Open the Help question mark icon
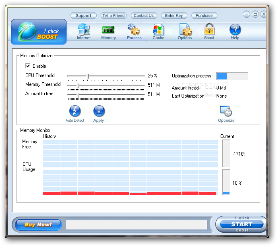 [x=235, y=32]
